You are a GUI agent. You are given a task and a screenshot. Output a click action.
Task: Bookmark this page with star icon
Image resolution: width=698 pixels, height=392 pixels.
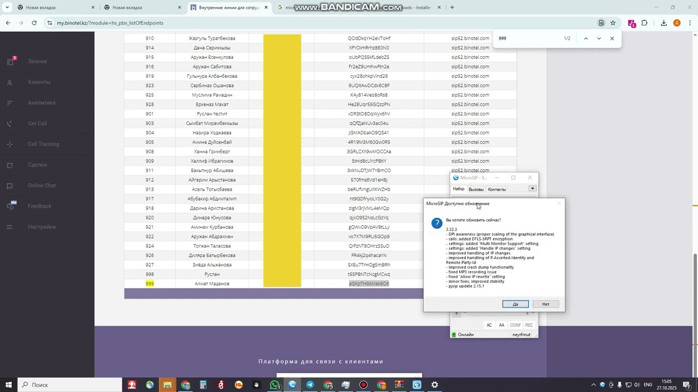(613, 23)
